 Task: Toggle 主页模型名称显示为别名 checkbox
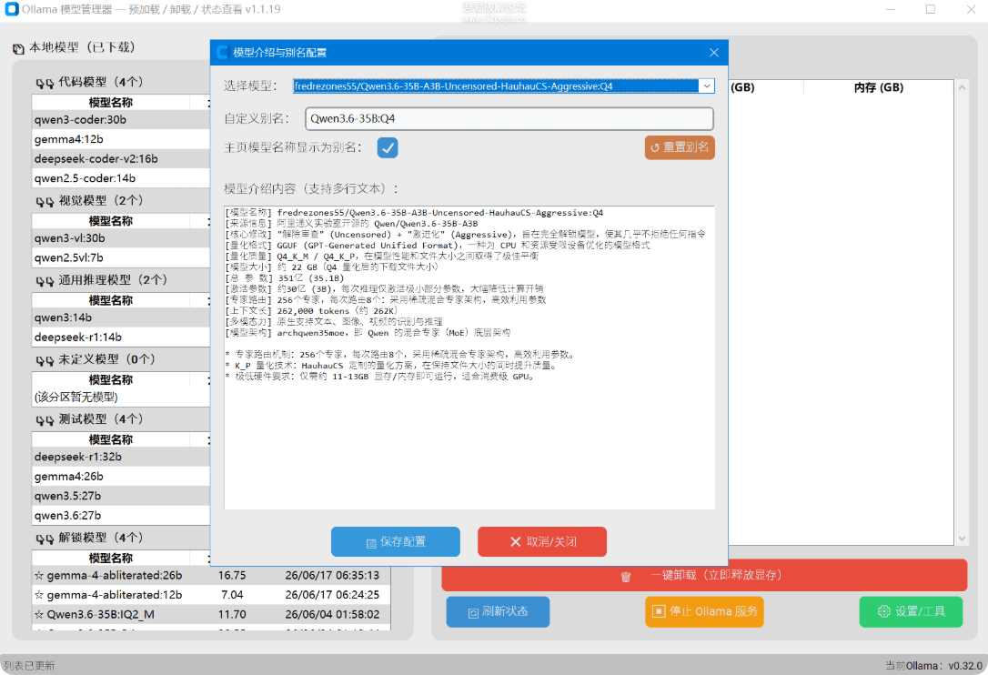[388, 148]
